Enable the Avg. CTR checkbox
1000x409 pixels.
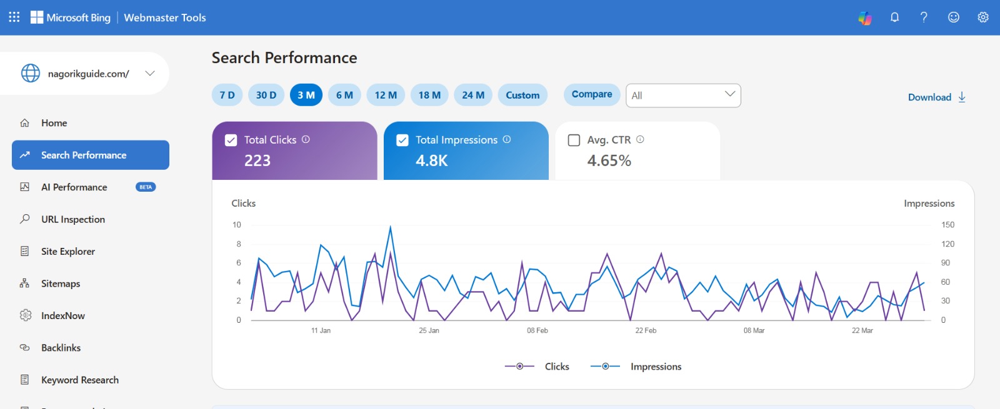tap(574, 140)
